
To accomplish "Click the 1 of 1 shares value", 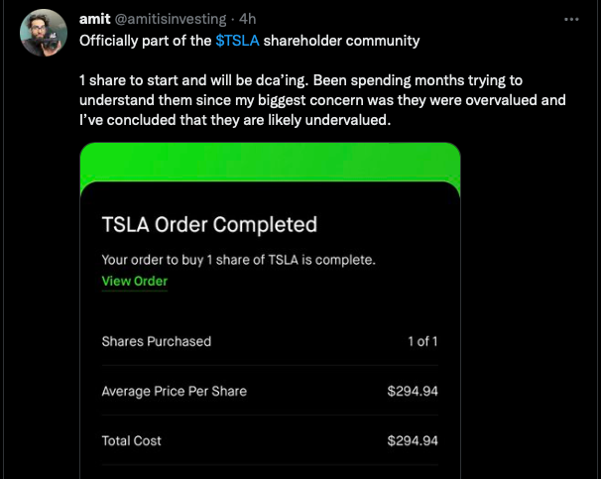I will (422, 341).
